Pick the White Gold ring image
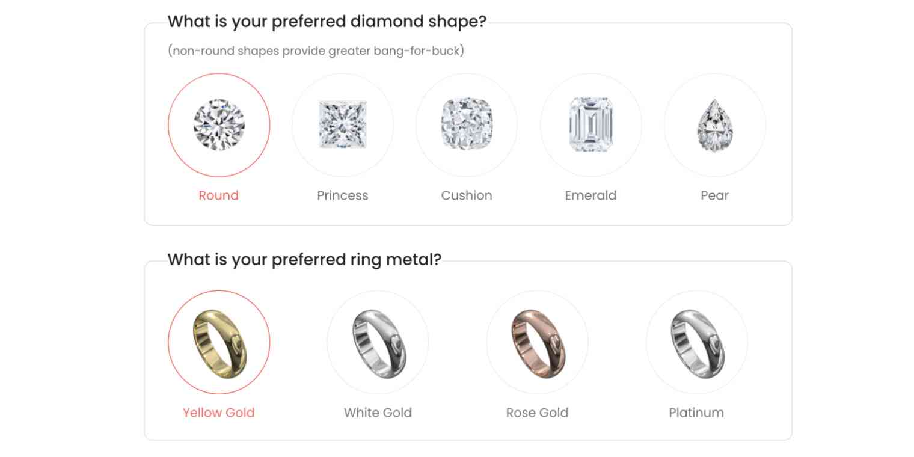This screenshot has height=457, width=914. click(378, 342)
